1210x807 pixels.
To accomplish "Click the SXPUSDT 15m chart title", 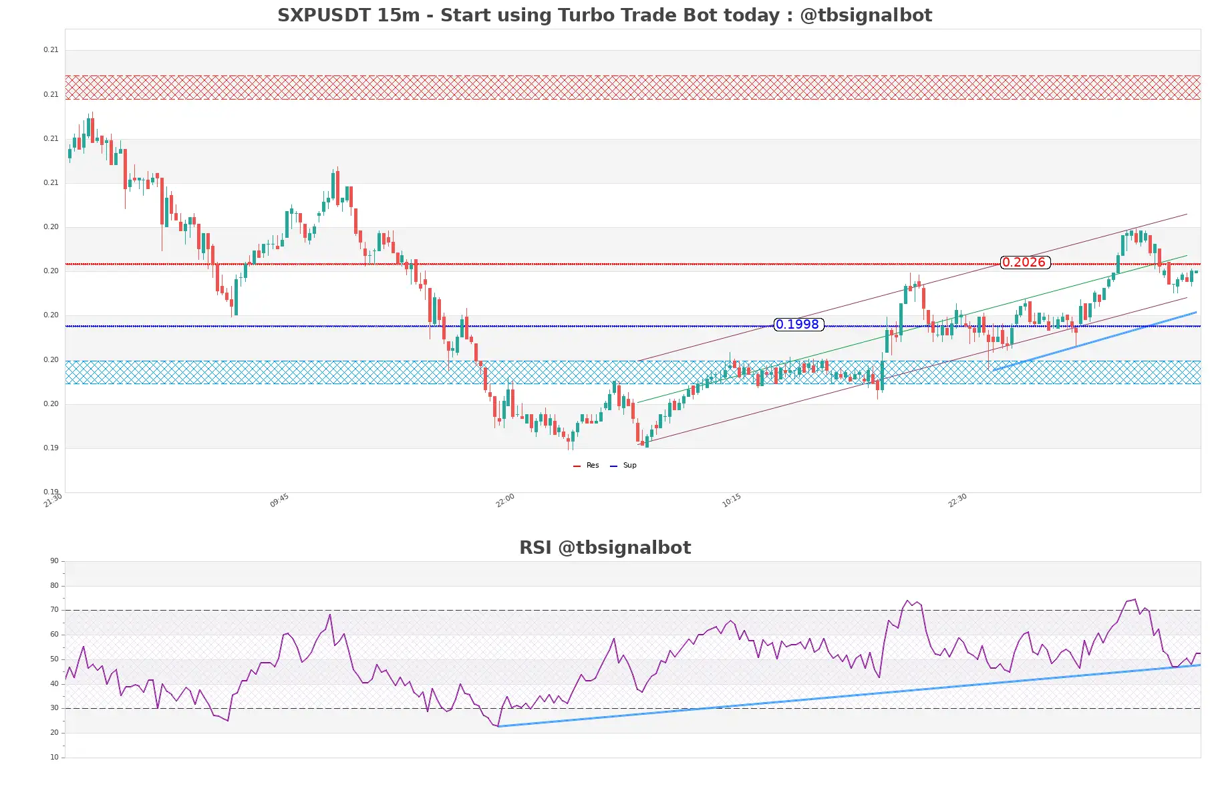I will (x=605, y=15).
